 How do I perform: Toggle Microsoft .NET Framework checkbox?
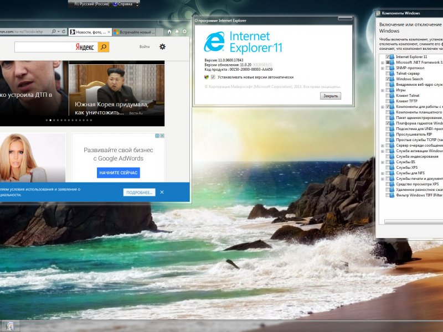click(388, 63)
